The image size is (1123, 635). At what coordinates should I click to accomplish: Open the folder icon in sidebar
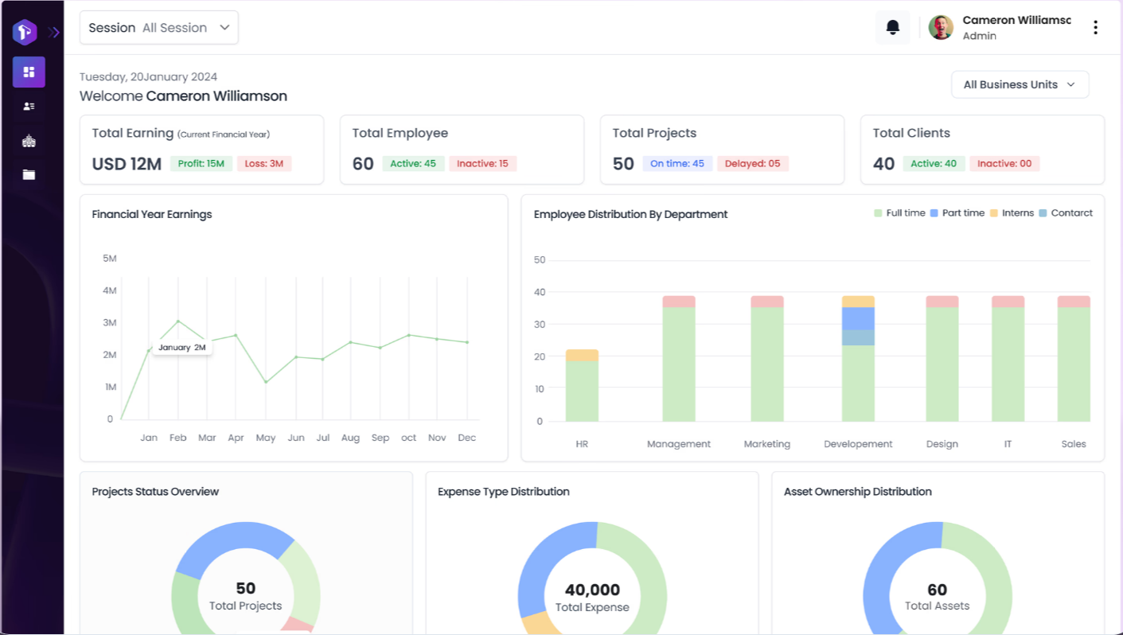coord(29,175)
